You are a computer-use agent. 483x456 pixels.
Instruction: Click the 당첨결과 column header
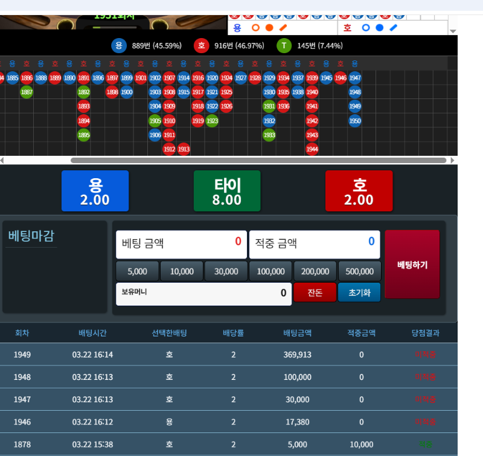pos(425,333)
